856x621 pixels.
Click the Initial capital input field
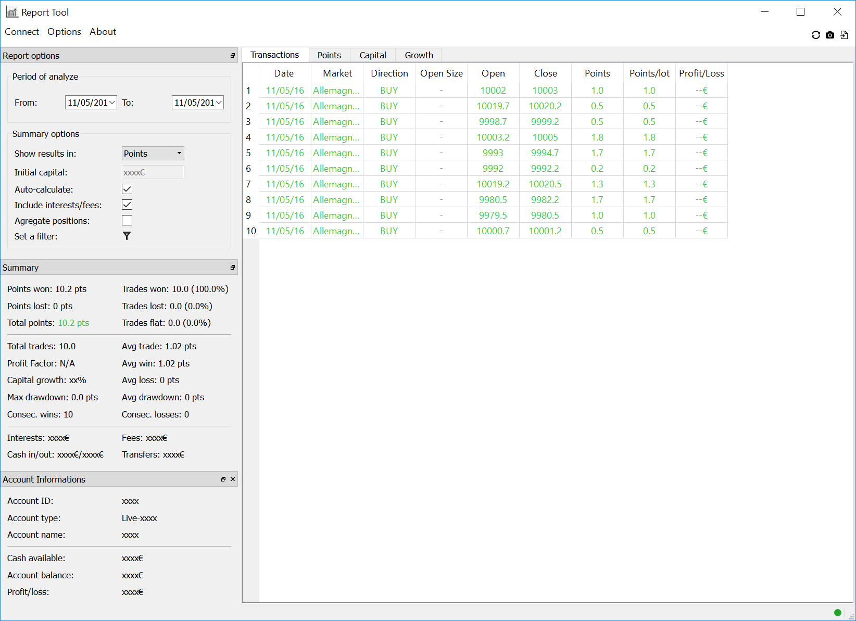tap(153, 172)
